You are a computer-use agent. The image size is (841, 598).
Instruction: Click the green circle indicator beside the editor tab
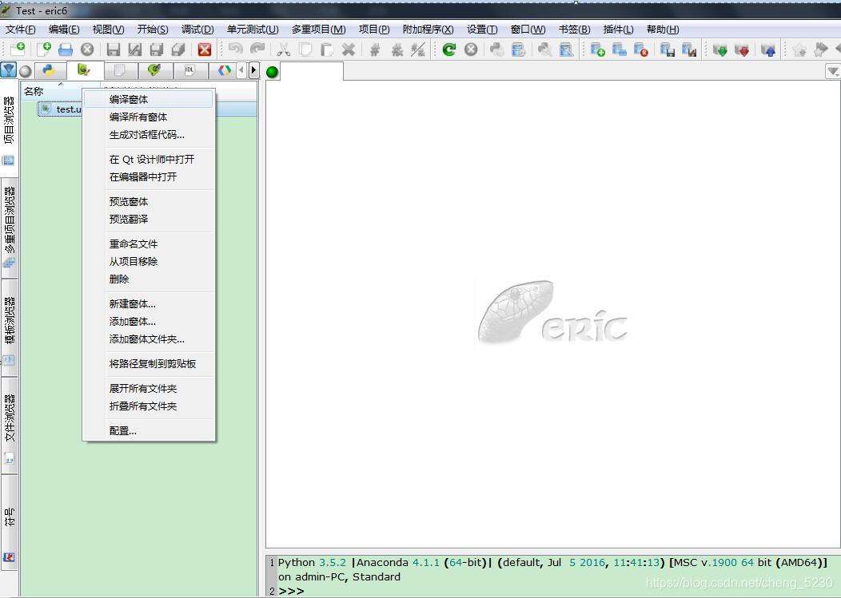click(x=273, y=71)
